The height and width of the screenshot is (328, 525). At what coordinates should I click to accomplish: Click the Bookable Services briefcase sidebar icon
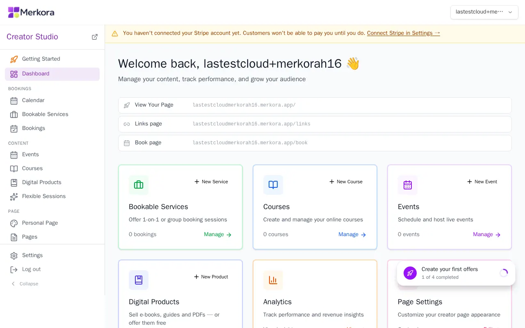[x=14, y=114]
